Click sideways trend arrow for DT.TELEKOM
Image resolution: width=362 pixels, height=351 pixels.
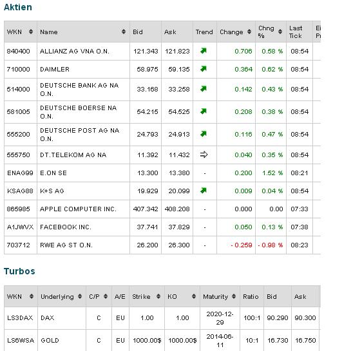coord(204,155)
